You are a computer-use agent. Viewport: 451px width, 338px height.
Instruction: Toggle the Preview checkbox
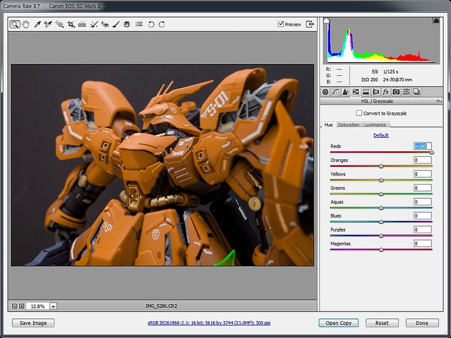(x=281, y=24)
